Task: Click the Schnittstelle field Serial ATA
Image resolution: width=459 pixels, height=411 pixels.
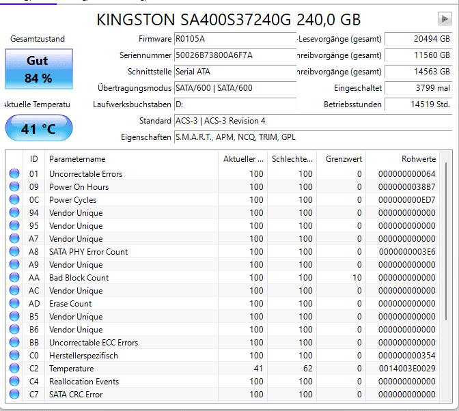Action: [x=236, y=72]
